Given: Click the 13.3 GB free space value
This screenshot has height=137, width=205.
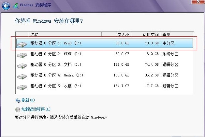Looking at the screenshot, I should coord(152,43).
